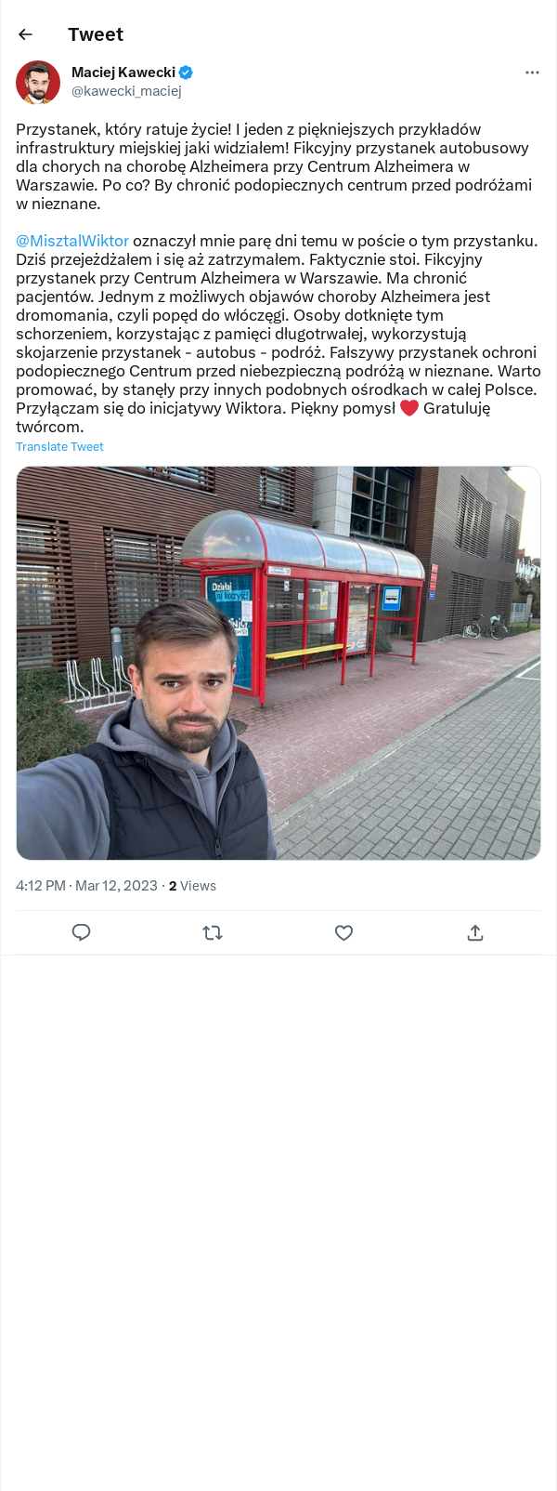Open the Maciej Kawecki display name
Screen dimensions: 557x1491
click(x=123, y=73)
